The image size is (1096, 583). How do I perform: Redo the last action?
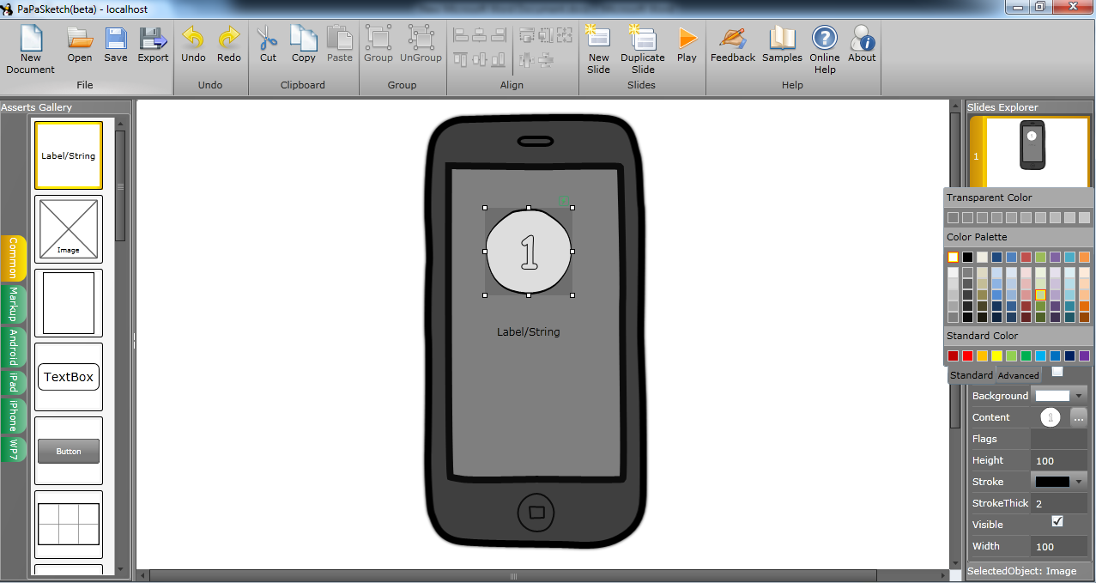click(229, 45)
